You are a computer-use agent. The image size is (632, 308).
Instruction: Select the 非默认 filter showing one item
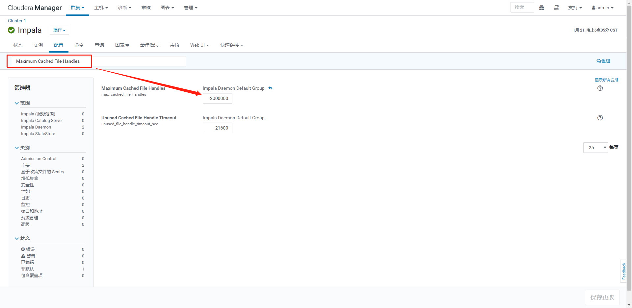click(x=27, y=269)
